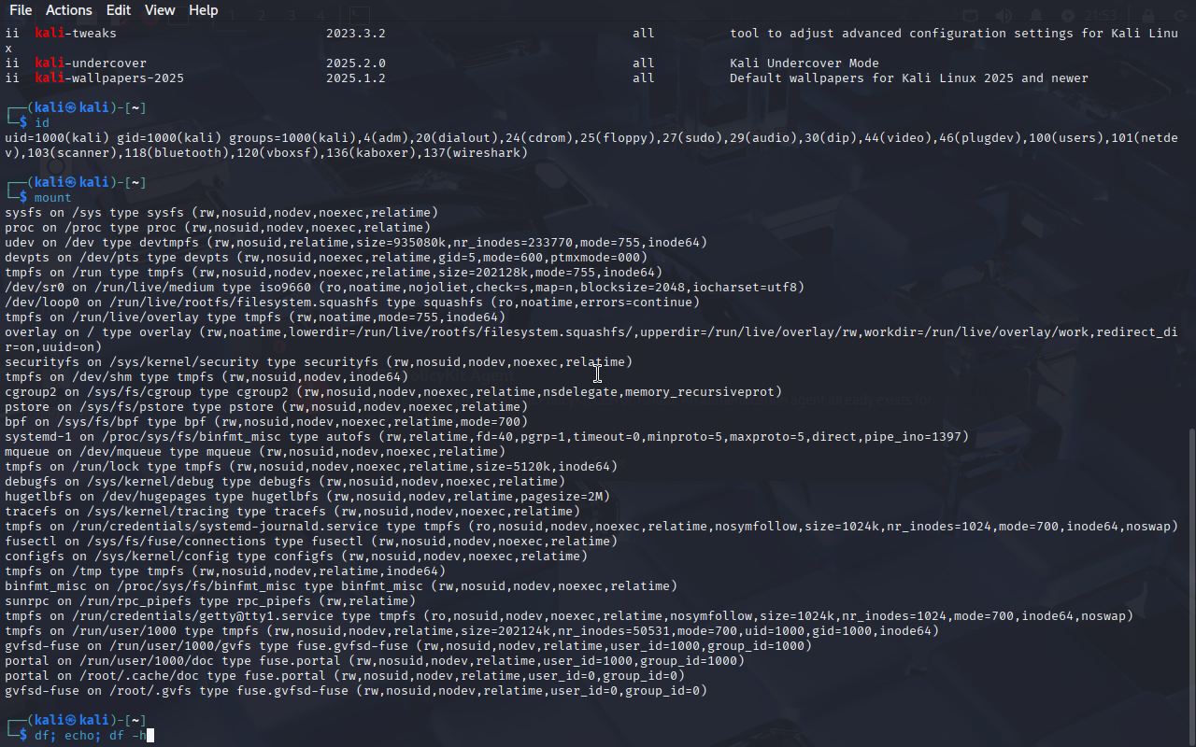This screenshot has height=747, width=1196.
Task: Click the '/dev/loop0' squashfs mount line
Action: [x=352, y=303]
